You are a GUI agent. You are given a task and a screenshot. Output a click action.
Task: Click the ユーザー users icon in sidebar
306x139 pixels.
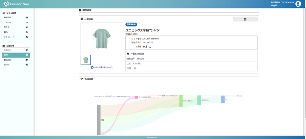click(27, 22)
